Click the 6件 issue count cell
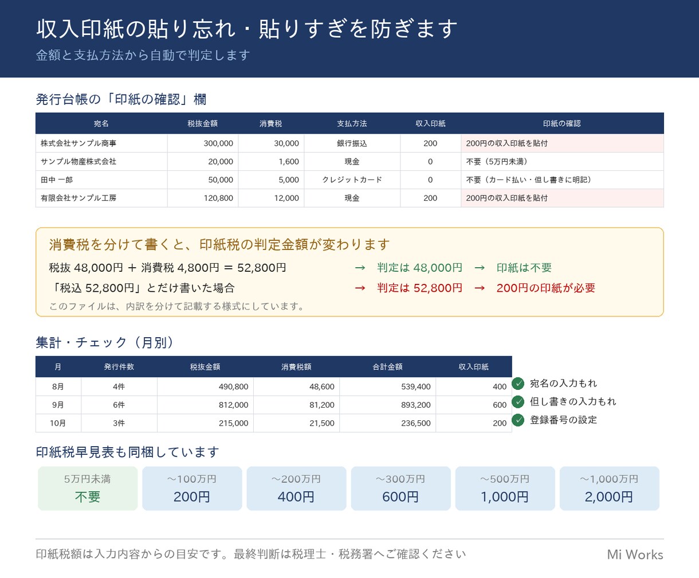 click(119, 405)
